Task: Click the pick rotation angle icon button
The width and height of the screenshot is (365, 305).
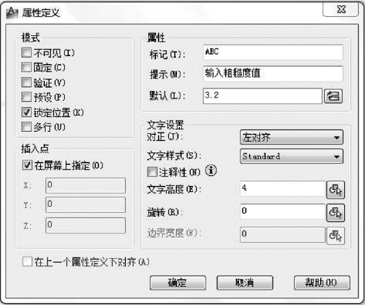Action: coord(336,213)
